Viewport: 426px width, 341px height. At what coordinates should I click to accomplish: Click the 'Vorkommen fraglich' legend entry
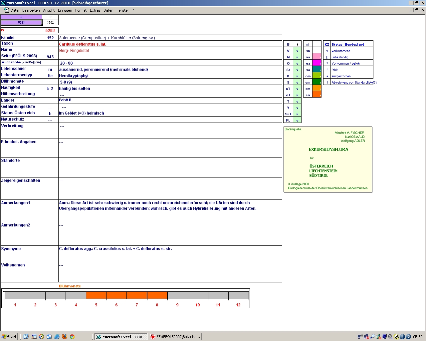[x=345, y=64]
